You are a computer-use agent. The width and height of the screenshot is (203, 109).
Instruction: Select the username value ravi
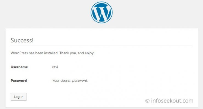(55, 67)
